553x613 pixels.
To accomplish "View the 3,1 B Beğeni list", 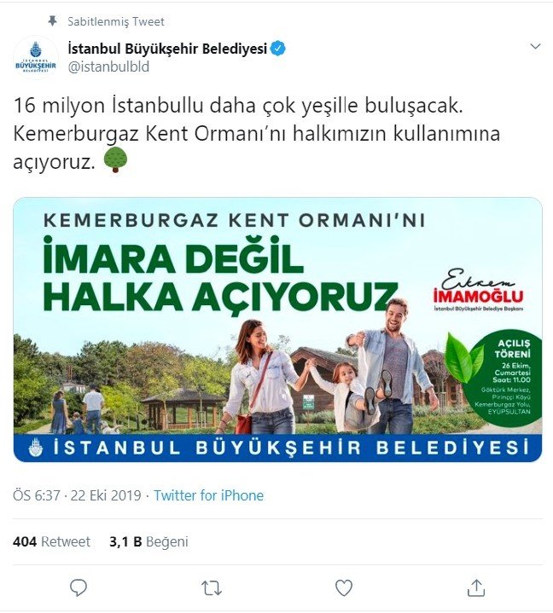I will [148, 542].
